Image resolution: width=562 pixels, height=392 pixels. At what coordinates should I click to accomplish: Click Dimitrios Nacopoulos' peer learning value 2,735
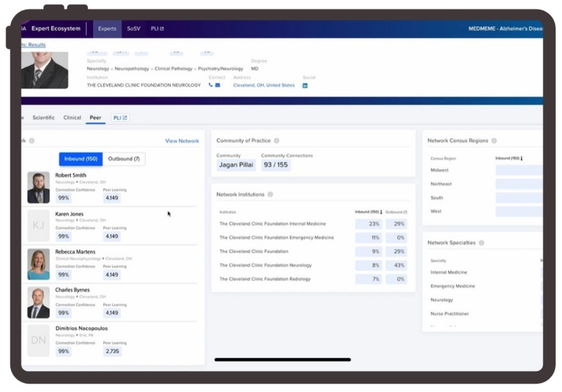pos(112,351)
